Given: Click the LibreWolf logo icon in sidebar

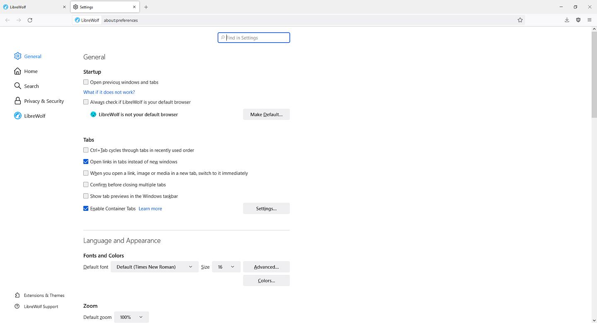Looking at the screenshot, I should pyautogui.click(x=17, y=116).
